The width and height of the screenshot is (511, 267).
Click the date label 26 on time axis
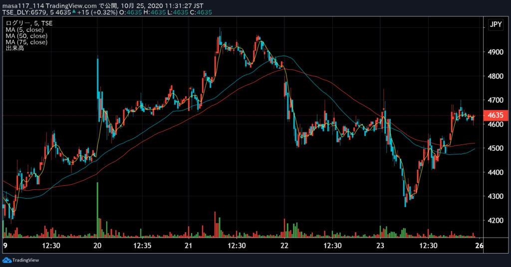pos(479,246)
